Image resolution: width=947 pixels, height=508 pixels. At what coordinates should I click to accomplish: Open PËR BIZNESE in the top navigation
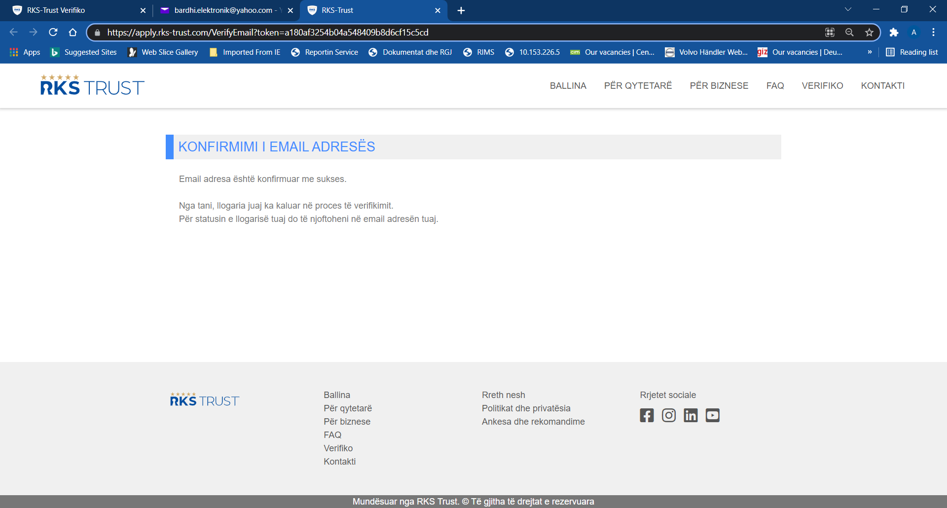coord(719,86)
